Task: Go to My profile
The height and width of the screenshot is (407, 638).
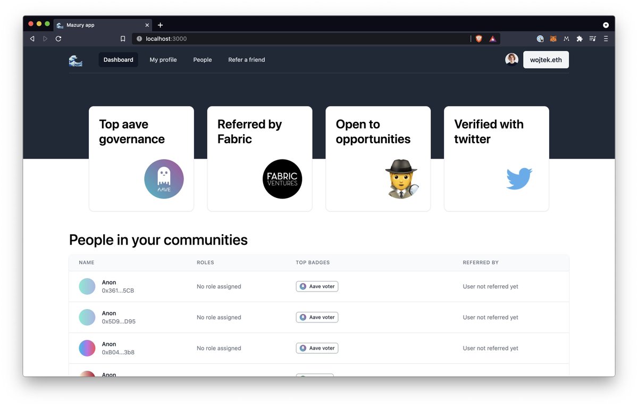Action: (x=163, y=60)
